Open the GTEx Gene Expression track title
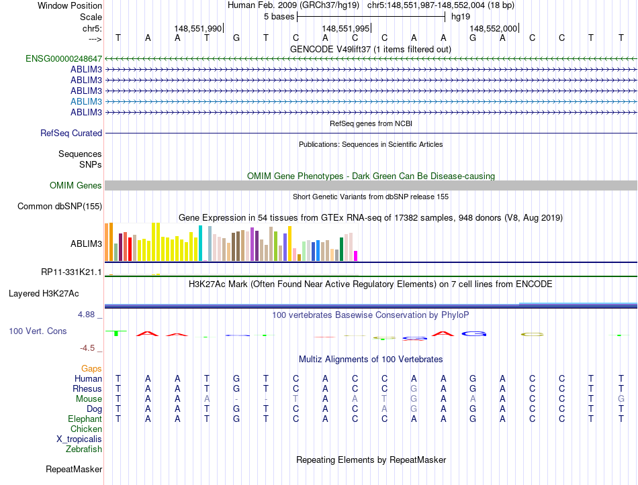The image size is (638, 485). tap(371, 218)
